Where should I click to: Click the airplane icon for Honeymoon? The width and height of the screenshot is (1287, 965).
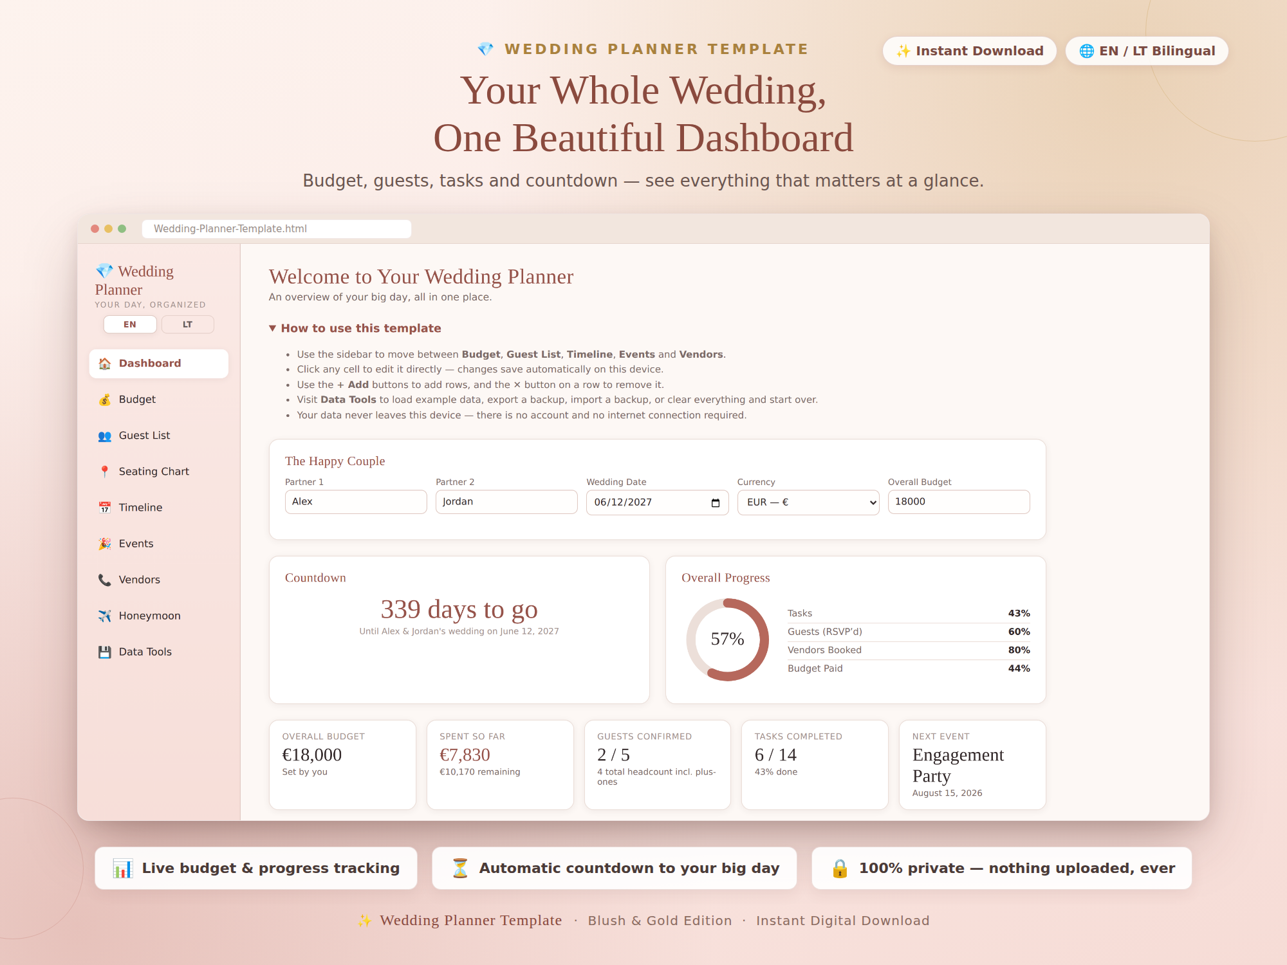pyautogui.click(x=104, y=616)
